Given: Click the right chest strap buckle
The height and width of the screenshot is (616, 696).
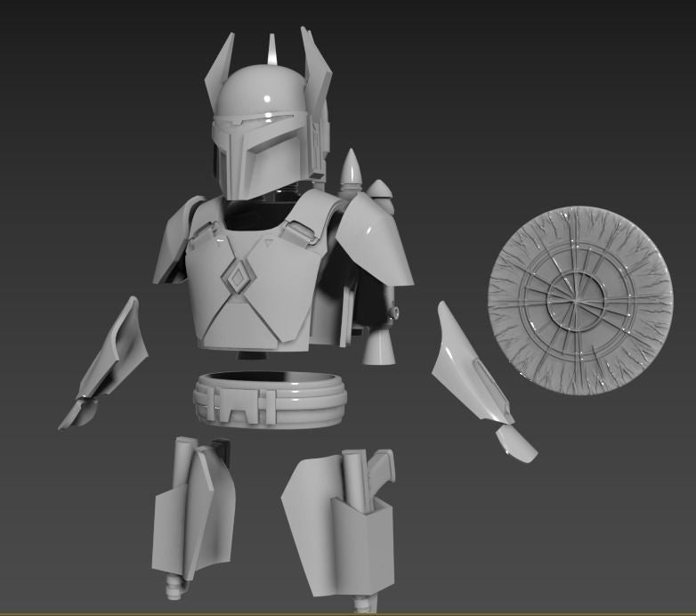Looking at the screenshot, I should (x=303, y=233).
